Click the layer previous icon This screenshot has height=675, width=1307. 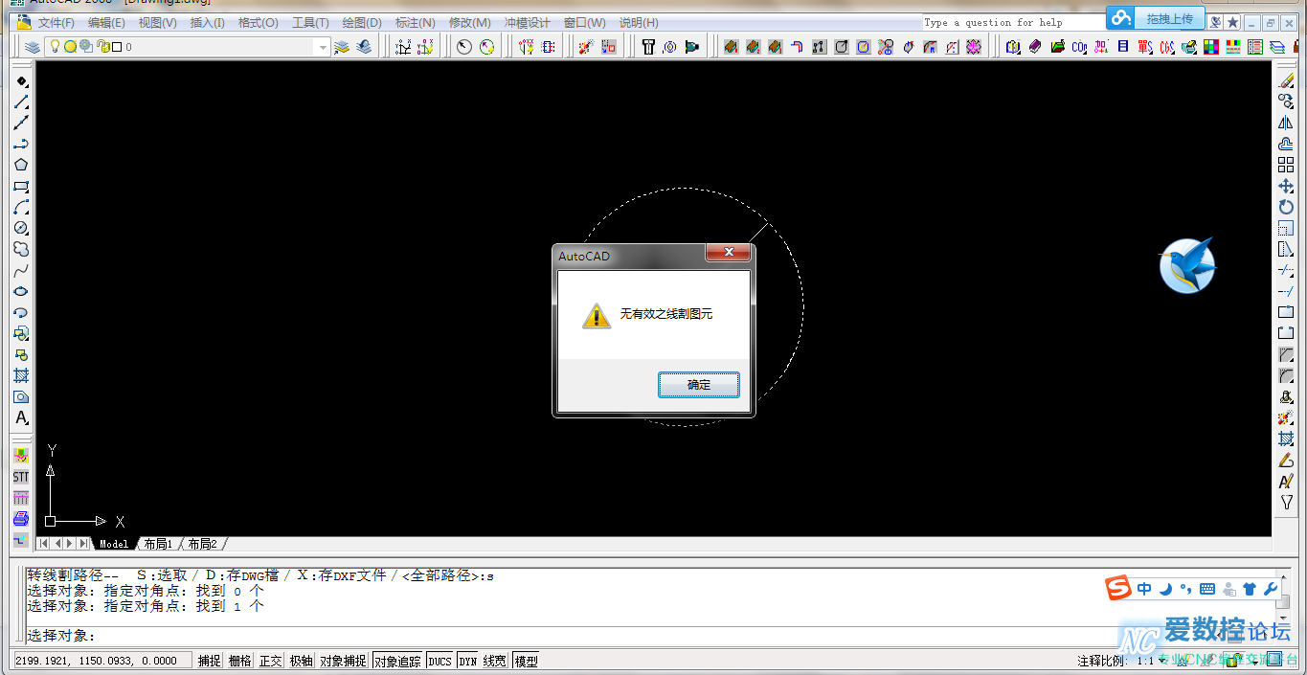click(364, 47)
